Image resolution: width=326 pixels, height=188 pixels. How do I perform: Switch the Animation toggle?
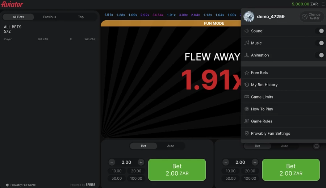click(x=319, y=55)
